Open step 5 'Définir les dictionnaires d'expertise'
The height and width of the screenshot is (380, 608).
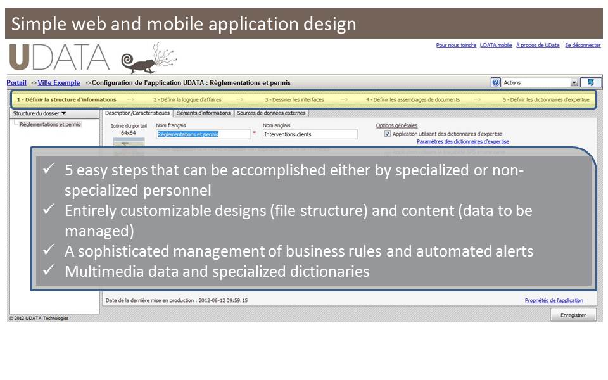point(546,99)
